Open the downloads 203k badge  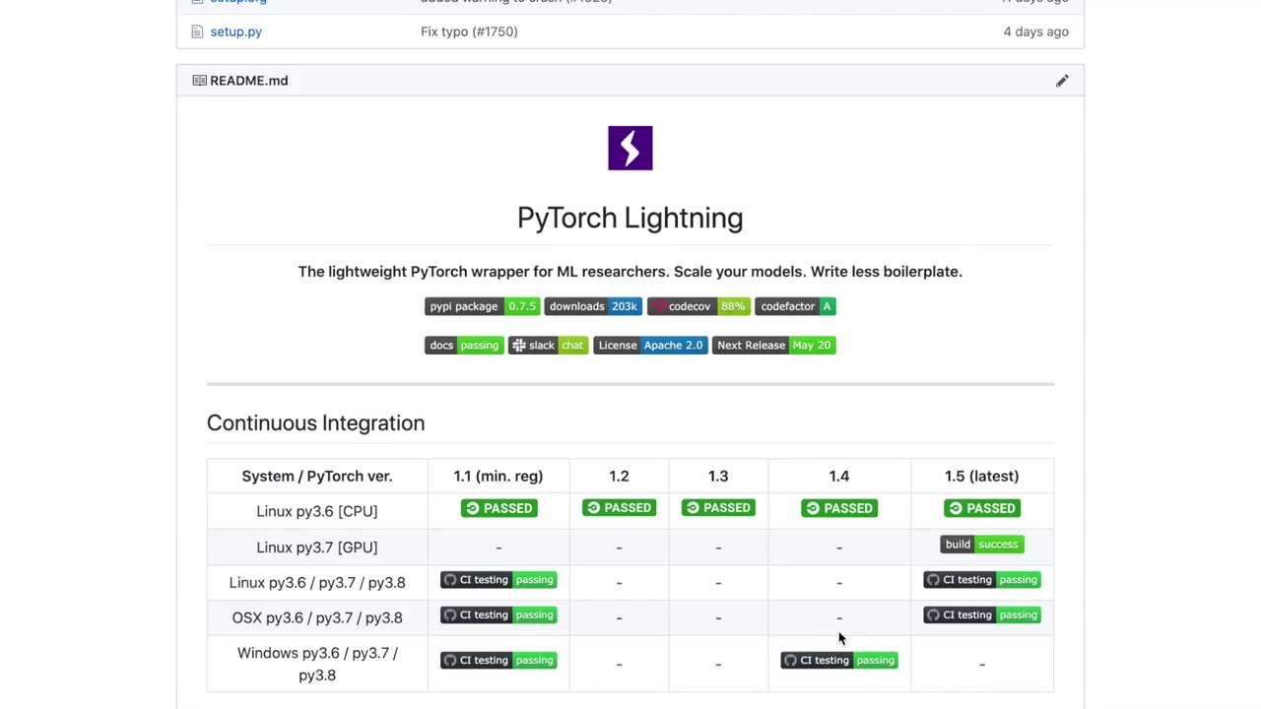point(593,306)
